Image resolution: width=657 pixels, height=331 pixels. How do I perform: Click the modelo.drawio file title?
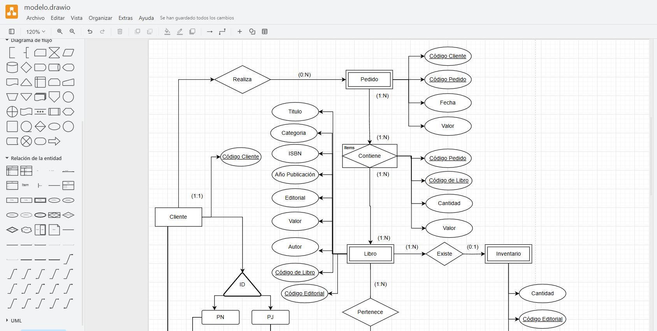pyautogui.click(x=47, y=7)
